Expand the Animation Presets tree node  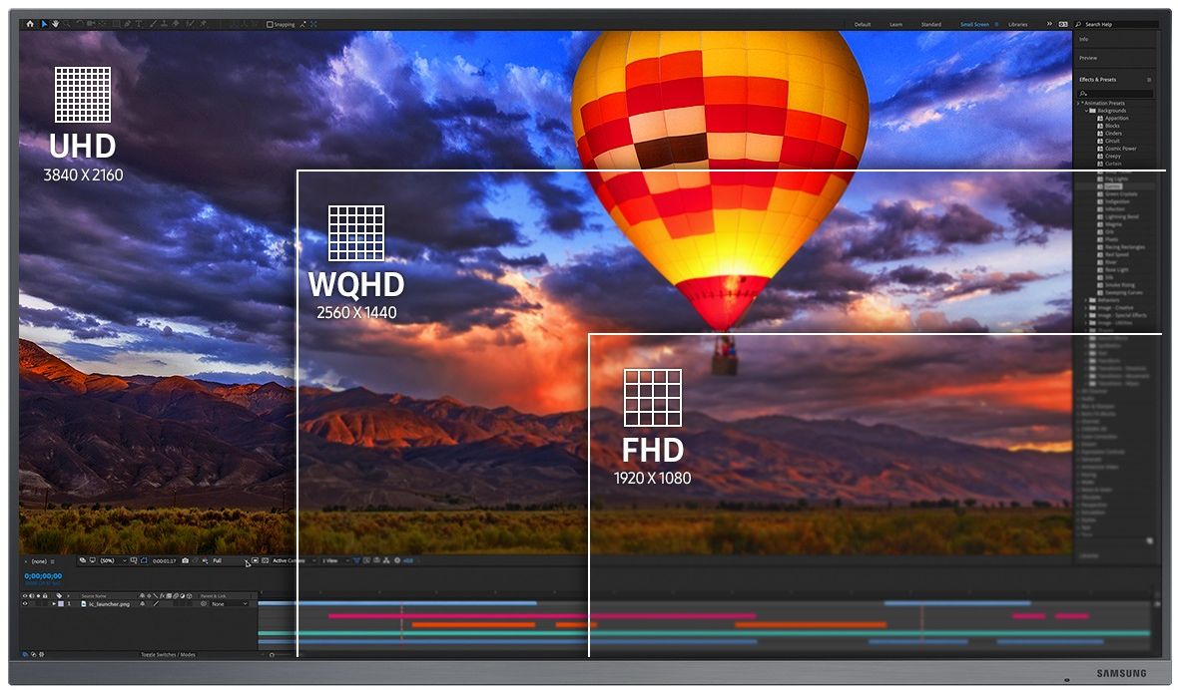1079,103
